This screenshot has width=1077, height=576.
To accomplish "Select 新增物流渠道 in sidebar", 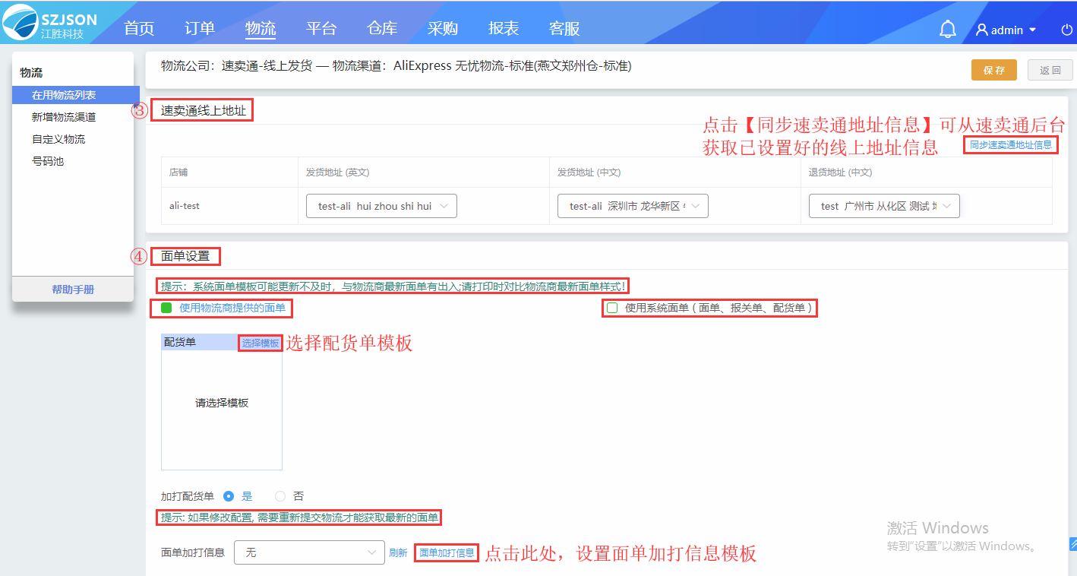I will 64,117.
